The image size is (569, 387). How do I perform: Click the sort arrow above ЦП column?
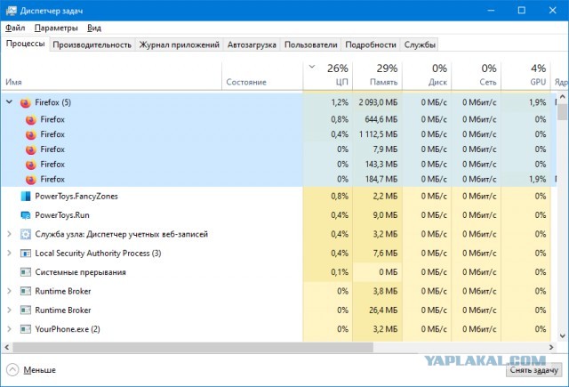(312, 67)
